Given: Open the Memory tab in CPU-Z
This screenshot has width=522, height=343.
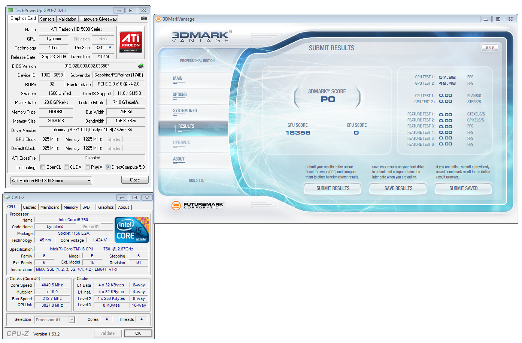Looking at the screenshot, I should point(71,207).
